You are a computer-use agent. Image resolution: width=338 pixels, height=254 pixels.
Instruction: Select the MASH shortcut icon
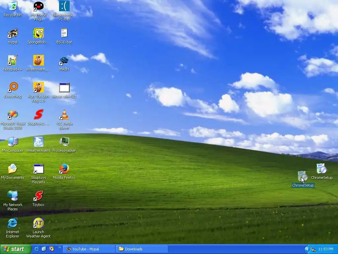[64, 63]
